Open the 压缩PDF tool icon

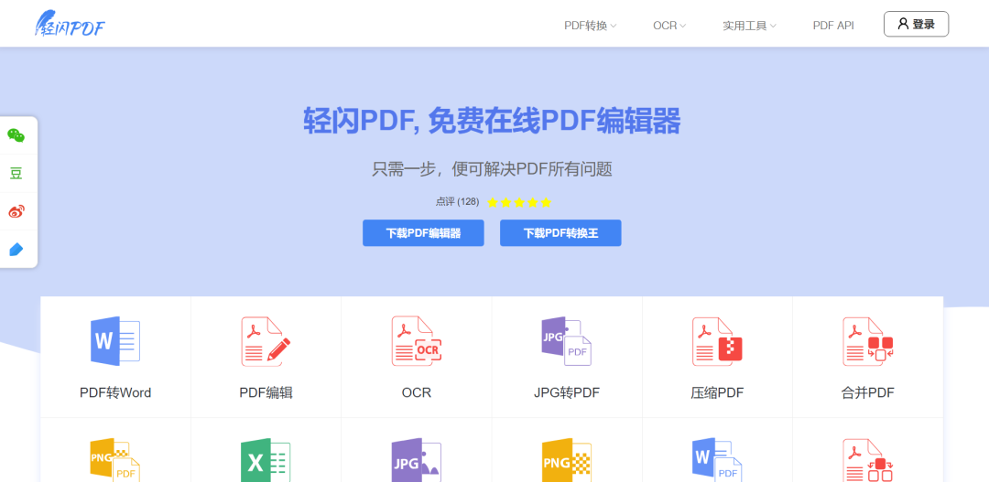click(717, 341)
